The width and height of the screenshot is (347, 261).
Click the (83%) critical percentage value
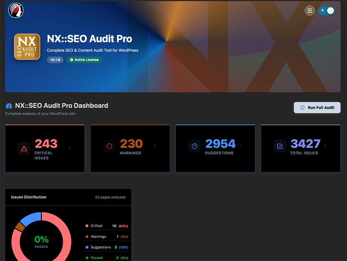123,226
